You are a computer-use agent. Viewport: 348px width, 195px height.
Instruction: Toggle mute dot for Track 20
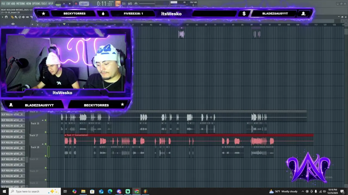(x=45, y=180)
